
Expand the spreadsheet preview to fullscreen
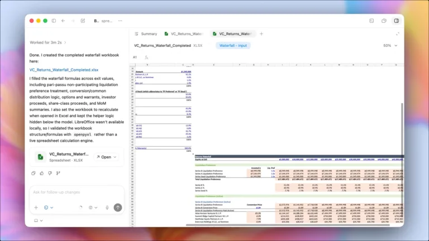point(398,34)
